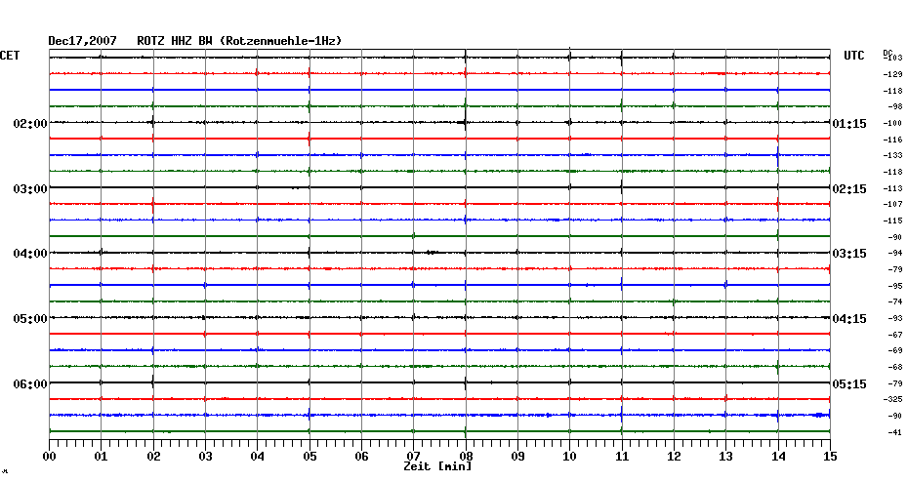The width and height of the screenshot is (908, 482).
Task: Click minute tick label '07'
Action: point(413,457)
